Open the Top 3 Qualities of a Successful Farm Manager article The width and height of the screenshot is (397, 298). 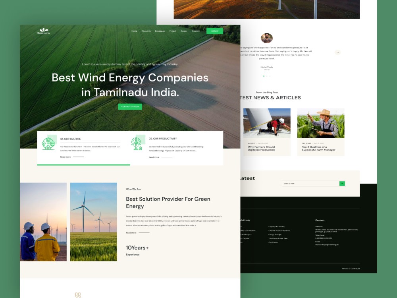click(x=318, y=149)
